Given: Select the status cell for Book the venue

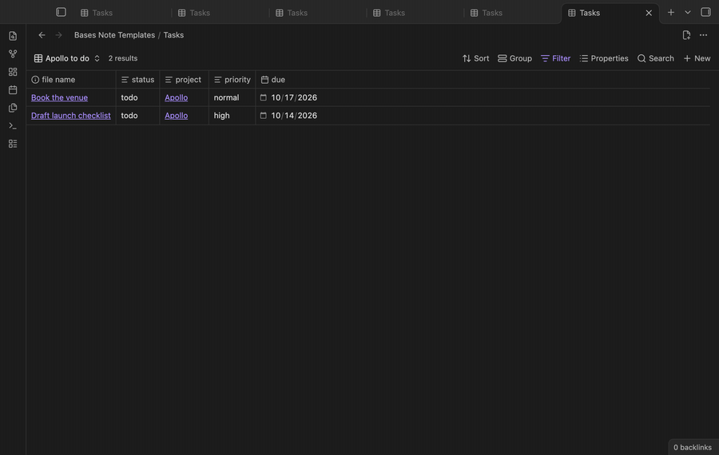Looking at the screenshot, I should [x=137, y=97].
